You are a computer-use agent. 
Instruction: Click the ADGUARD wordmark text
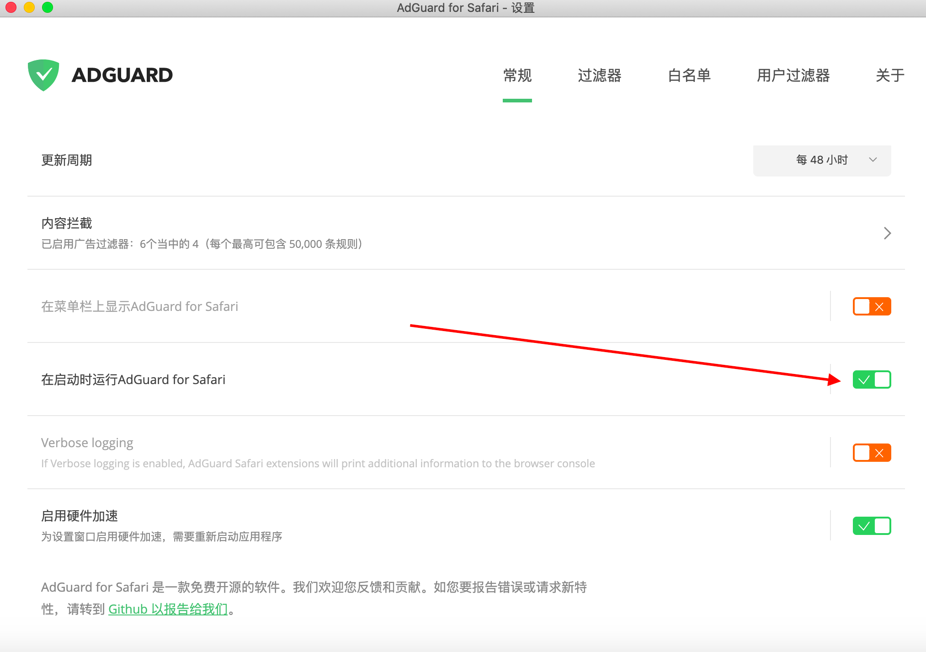coord(122,75)
